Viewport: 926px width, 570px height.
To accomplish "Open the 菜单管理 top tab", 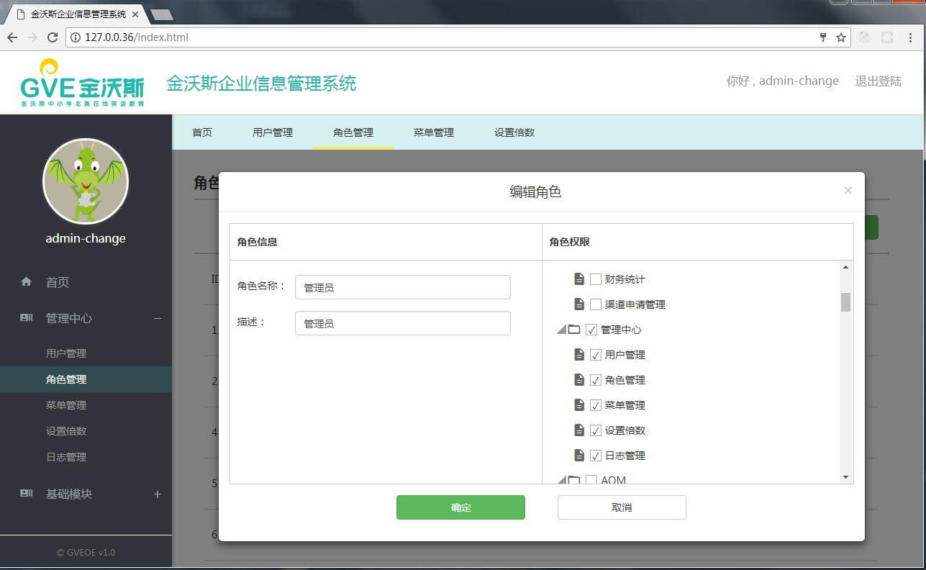I will tap(433, 132).
